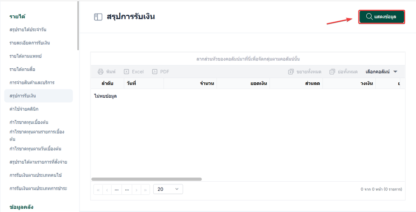This screenshot has height=212, width=416.
Task: Go to the first page with the double-left arrow
Action: [x=98, y=190]
